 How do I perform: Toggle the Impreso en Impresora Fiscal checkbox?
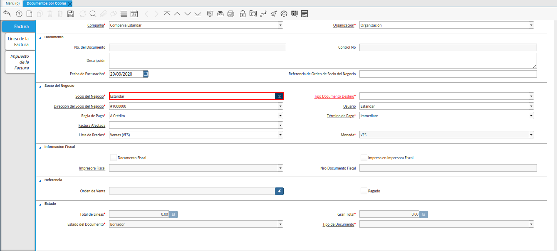(364, 157)
